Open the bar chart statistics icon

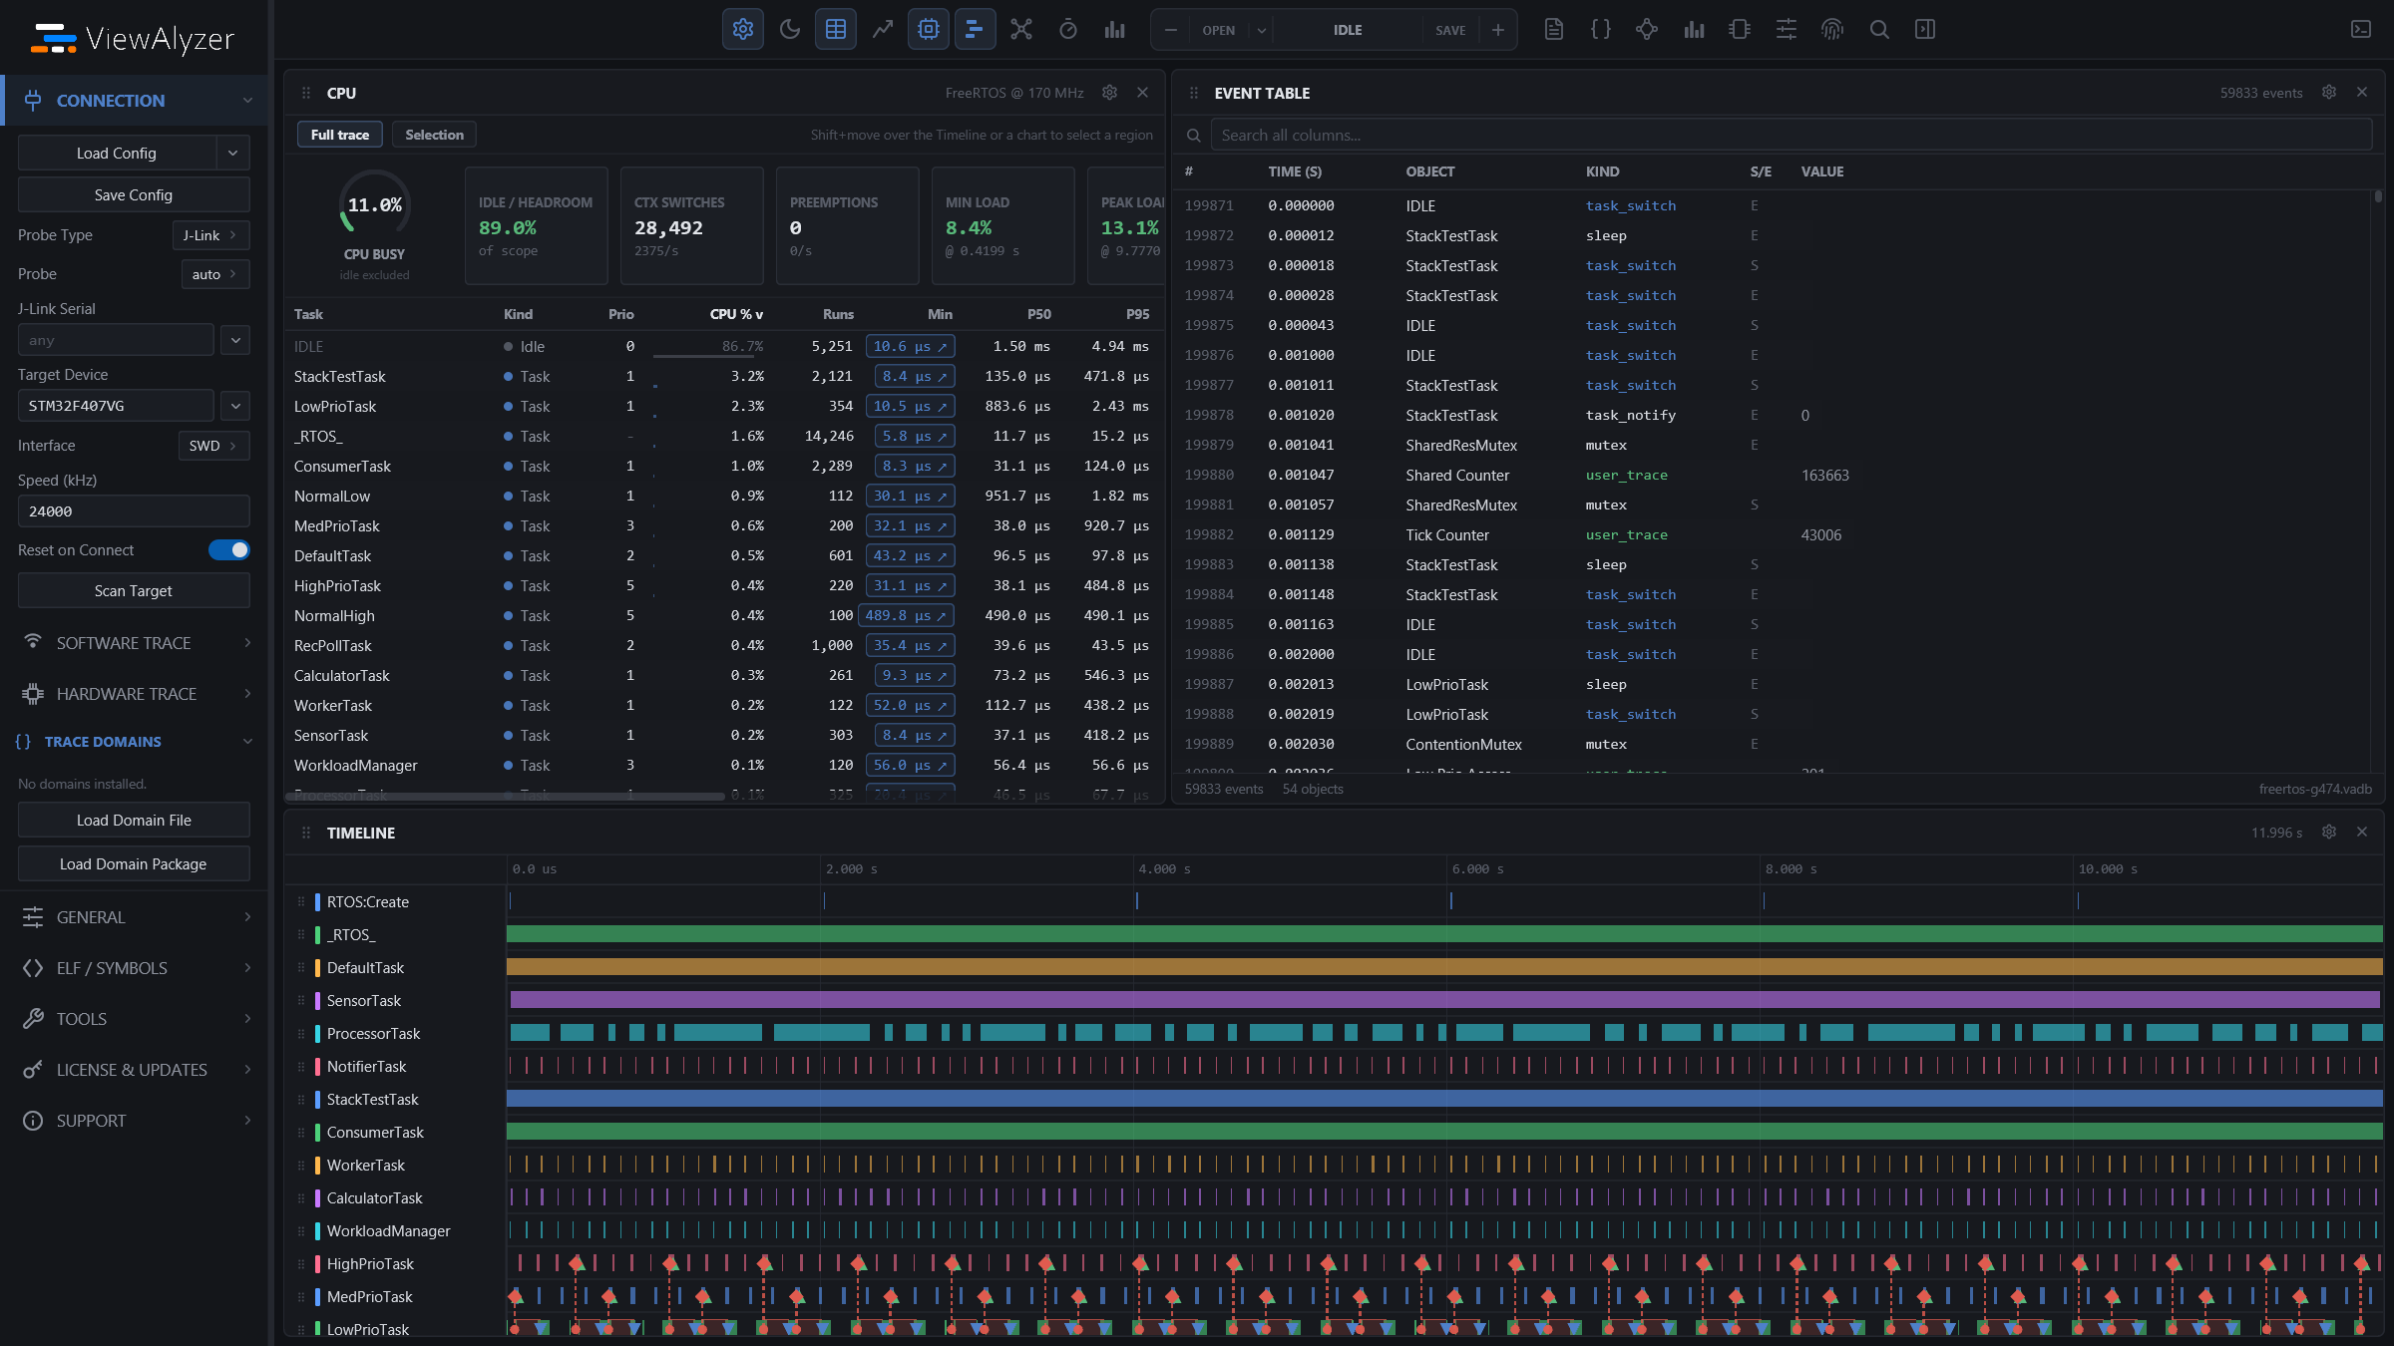1114,30
